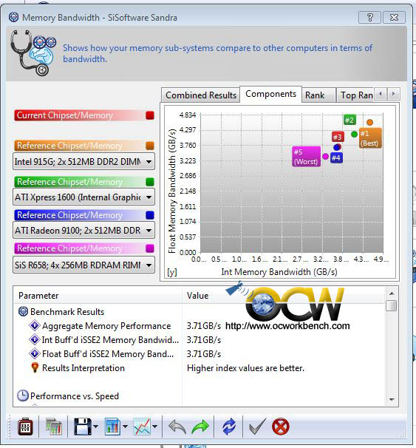The image size is (416, 448).
Task: Toggle Current Chipset/Memory red swatch
Action: 150,115
